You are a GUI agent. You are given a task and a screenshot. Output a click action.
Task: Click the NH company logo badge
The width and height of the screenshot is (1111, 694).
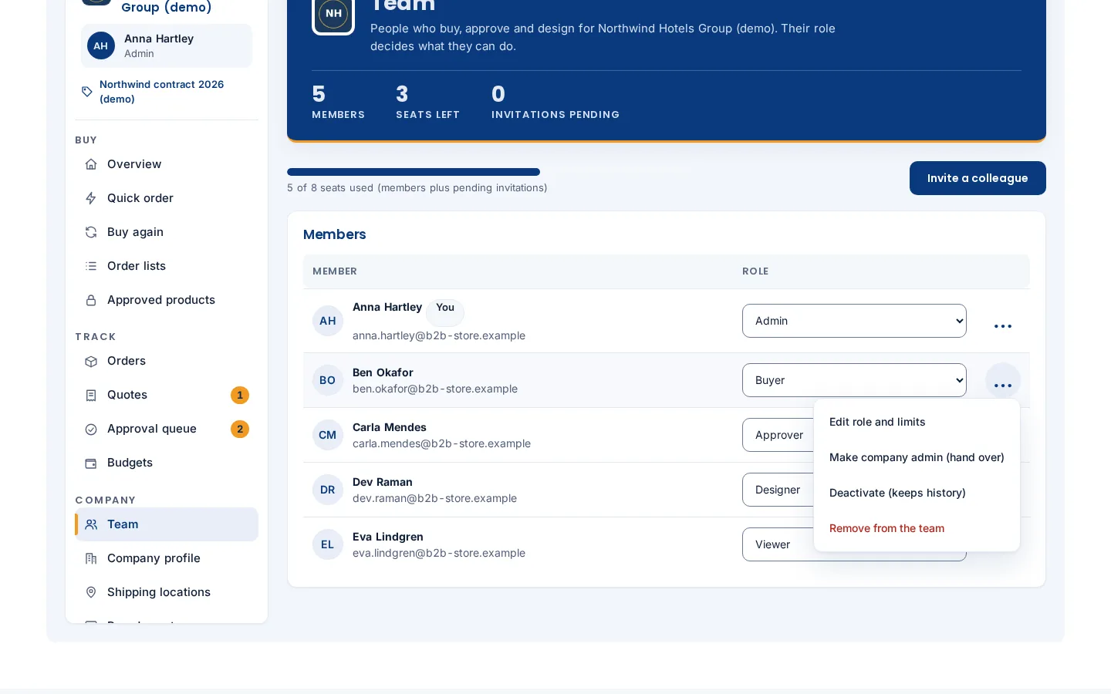(x=333, y=14)
